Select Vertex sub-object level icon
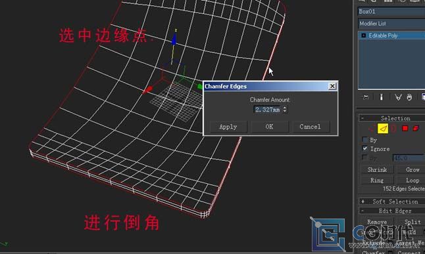The width and height of the screenshot is (425, 254). pyautogui.click(x=372, y=128)
